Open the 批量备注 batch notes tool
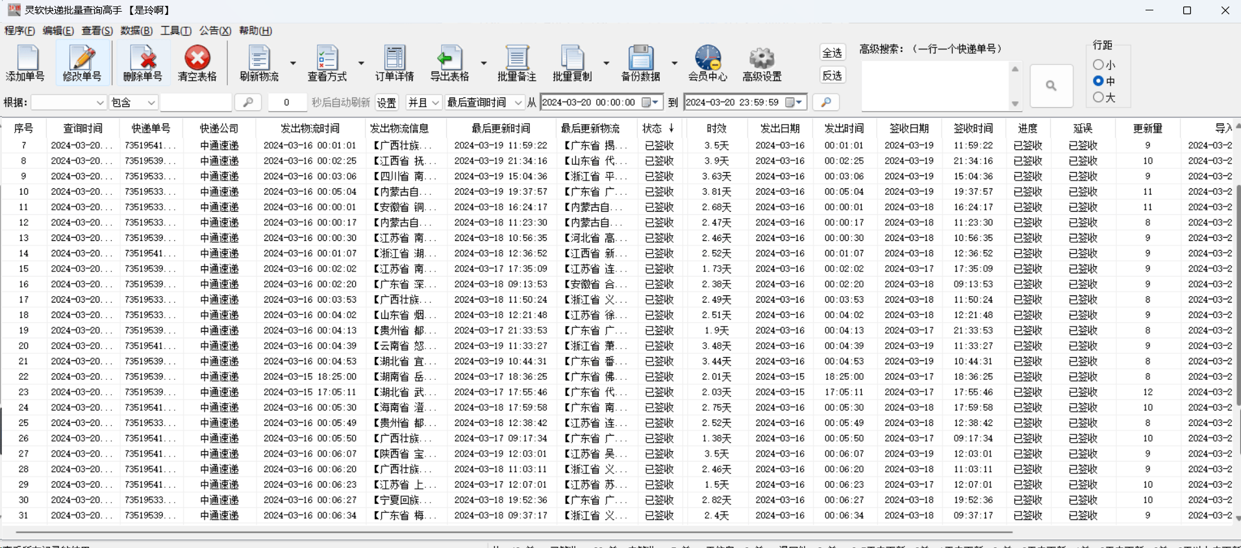This screenshot has width=1241, height=548. [x=517, y=63]
